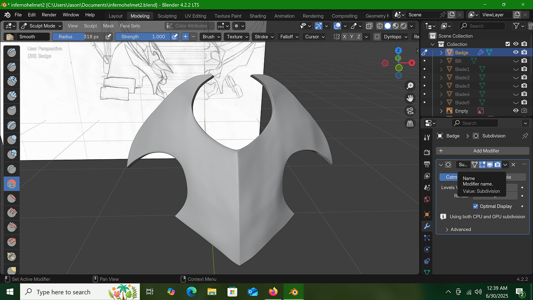Select the highlighted sculpt brush in toolbar
The height and width of the screenshot is (300, 533).
[12, 183]
